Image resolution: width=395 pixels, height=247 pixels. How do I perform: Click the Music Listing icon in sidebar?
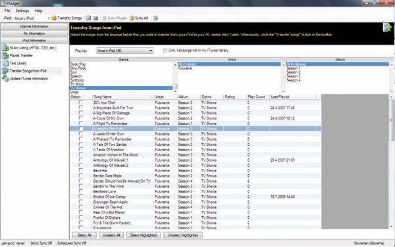pyautogui.click(x=5, y=48)
